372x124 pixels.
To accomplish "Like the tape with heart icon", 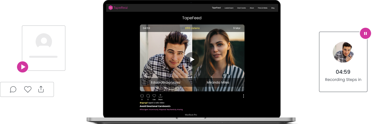I will [154, 96].
